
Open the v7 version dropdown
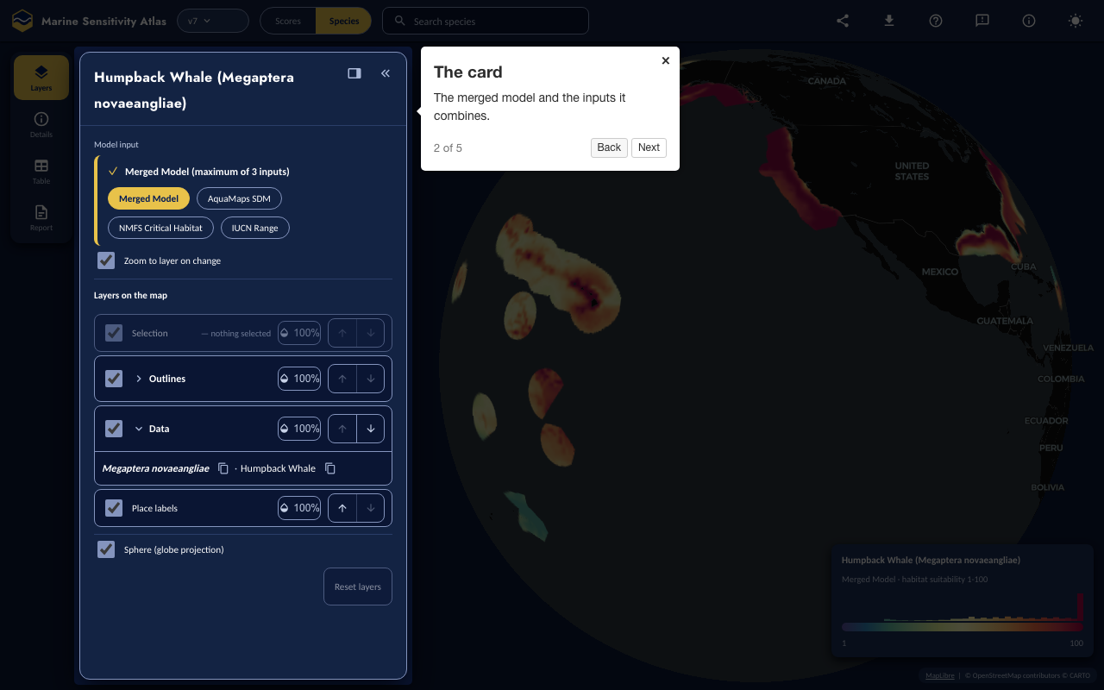pyautogui.click(x=212, y=21)
